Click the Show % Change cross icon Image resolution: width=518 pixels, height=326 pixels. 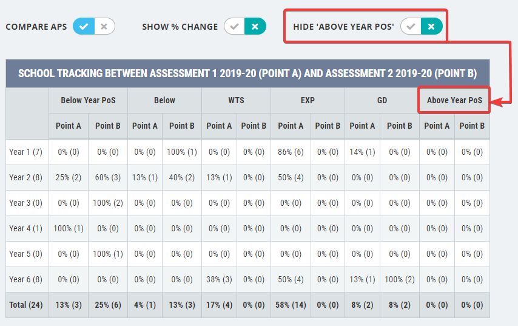[255, 27]
